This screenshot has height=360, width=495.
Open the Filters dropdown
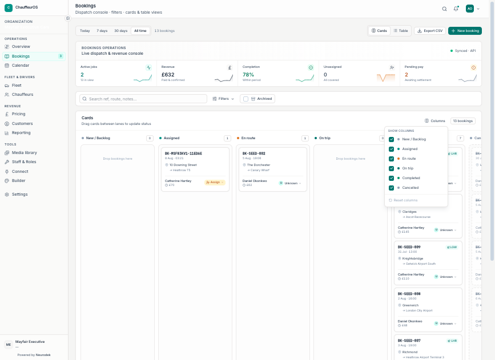[223, 99]
